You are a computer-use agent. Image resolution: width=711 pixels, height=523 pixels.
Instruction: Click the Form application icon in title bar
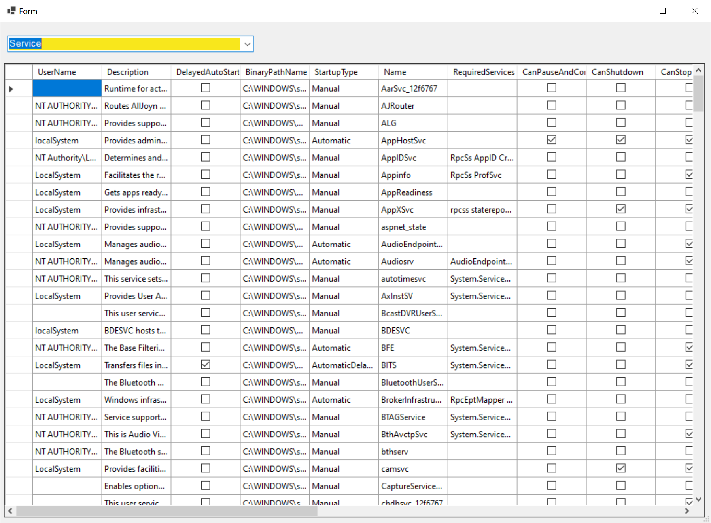[11, 11]
